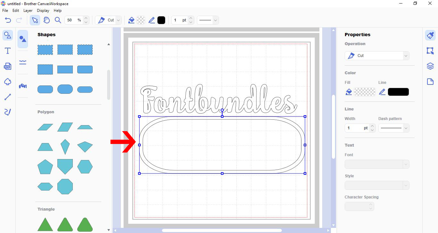Open the Layer menu

[x=28, y=11]
